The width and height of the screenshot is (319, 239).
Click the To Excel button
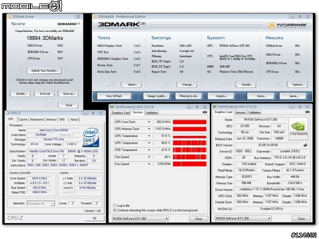point(44,94)
